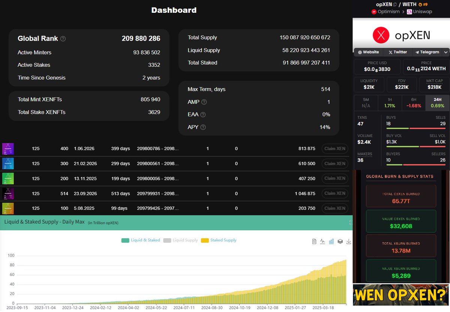
Task: Select the 6H timeframe tab
Action: click(413, 103)
